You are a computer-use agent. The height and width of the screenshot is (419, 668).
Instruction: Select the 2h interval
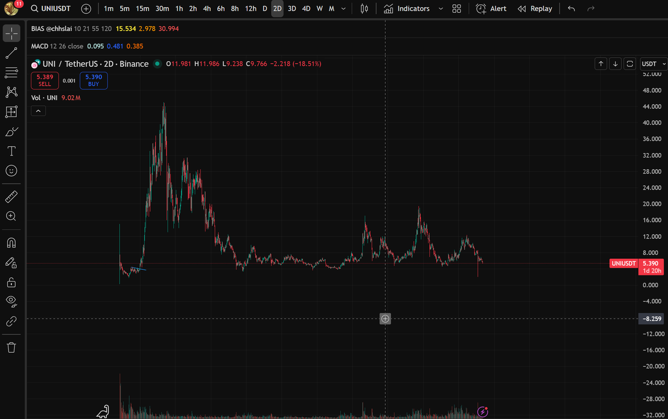(x=193, y=9)
